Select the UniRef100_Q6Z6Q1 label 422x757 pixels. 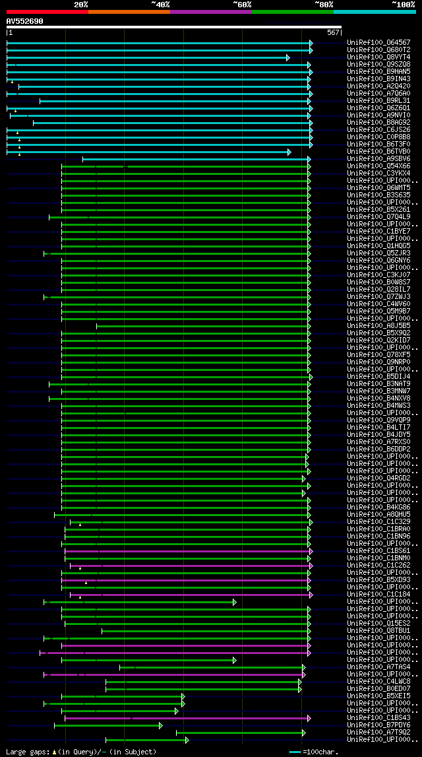[378, 108]
